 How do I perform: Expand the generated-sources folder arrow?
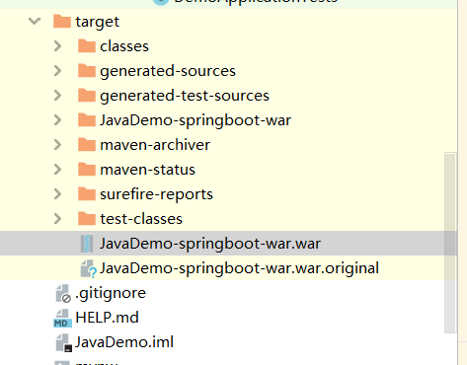(x=57, y=71)
